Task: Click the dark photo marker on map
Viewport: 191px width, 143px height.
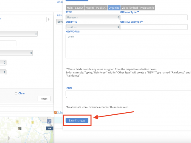Action: click(20, 128)
